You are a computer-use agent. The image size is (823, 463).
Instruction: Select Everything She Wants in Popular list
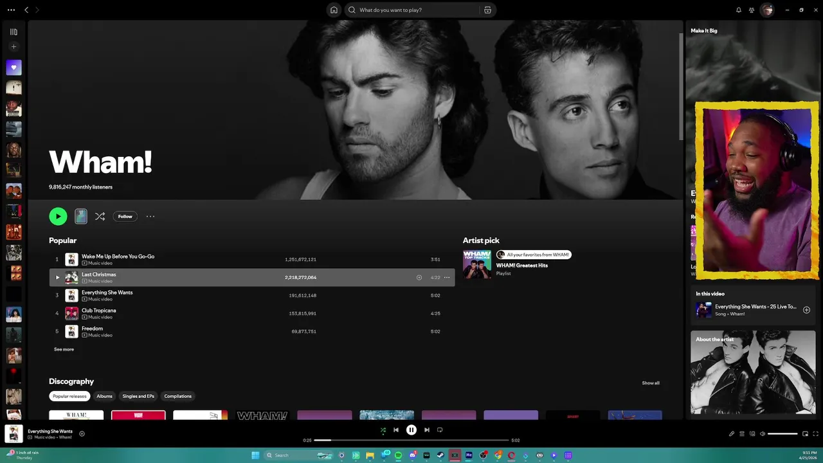pos(252,295)
